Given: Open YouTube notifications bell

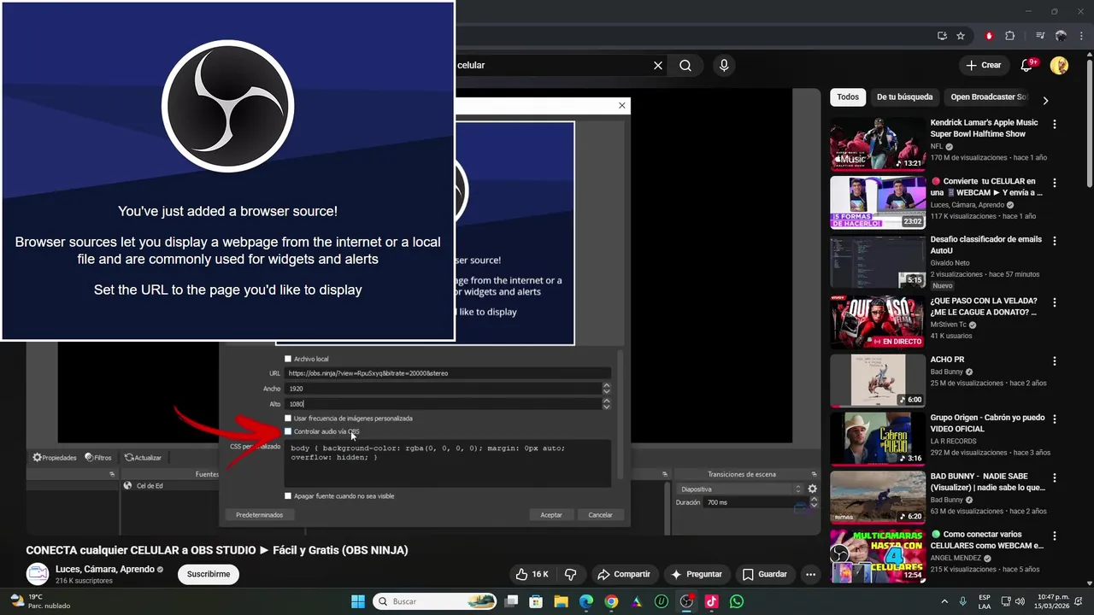Looking at the screenshot, I should pyautogui.click(x=1027, y=65).
